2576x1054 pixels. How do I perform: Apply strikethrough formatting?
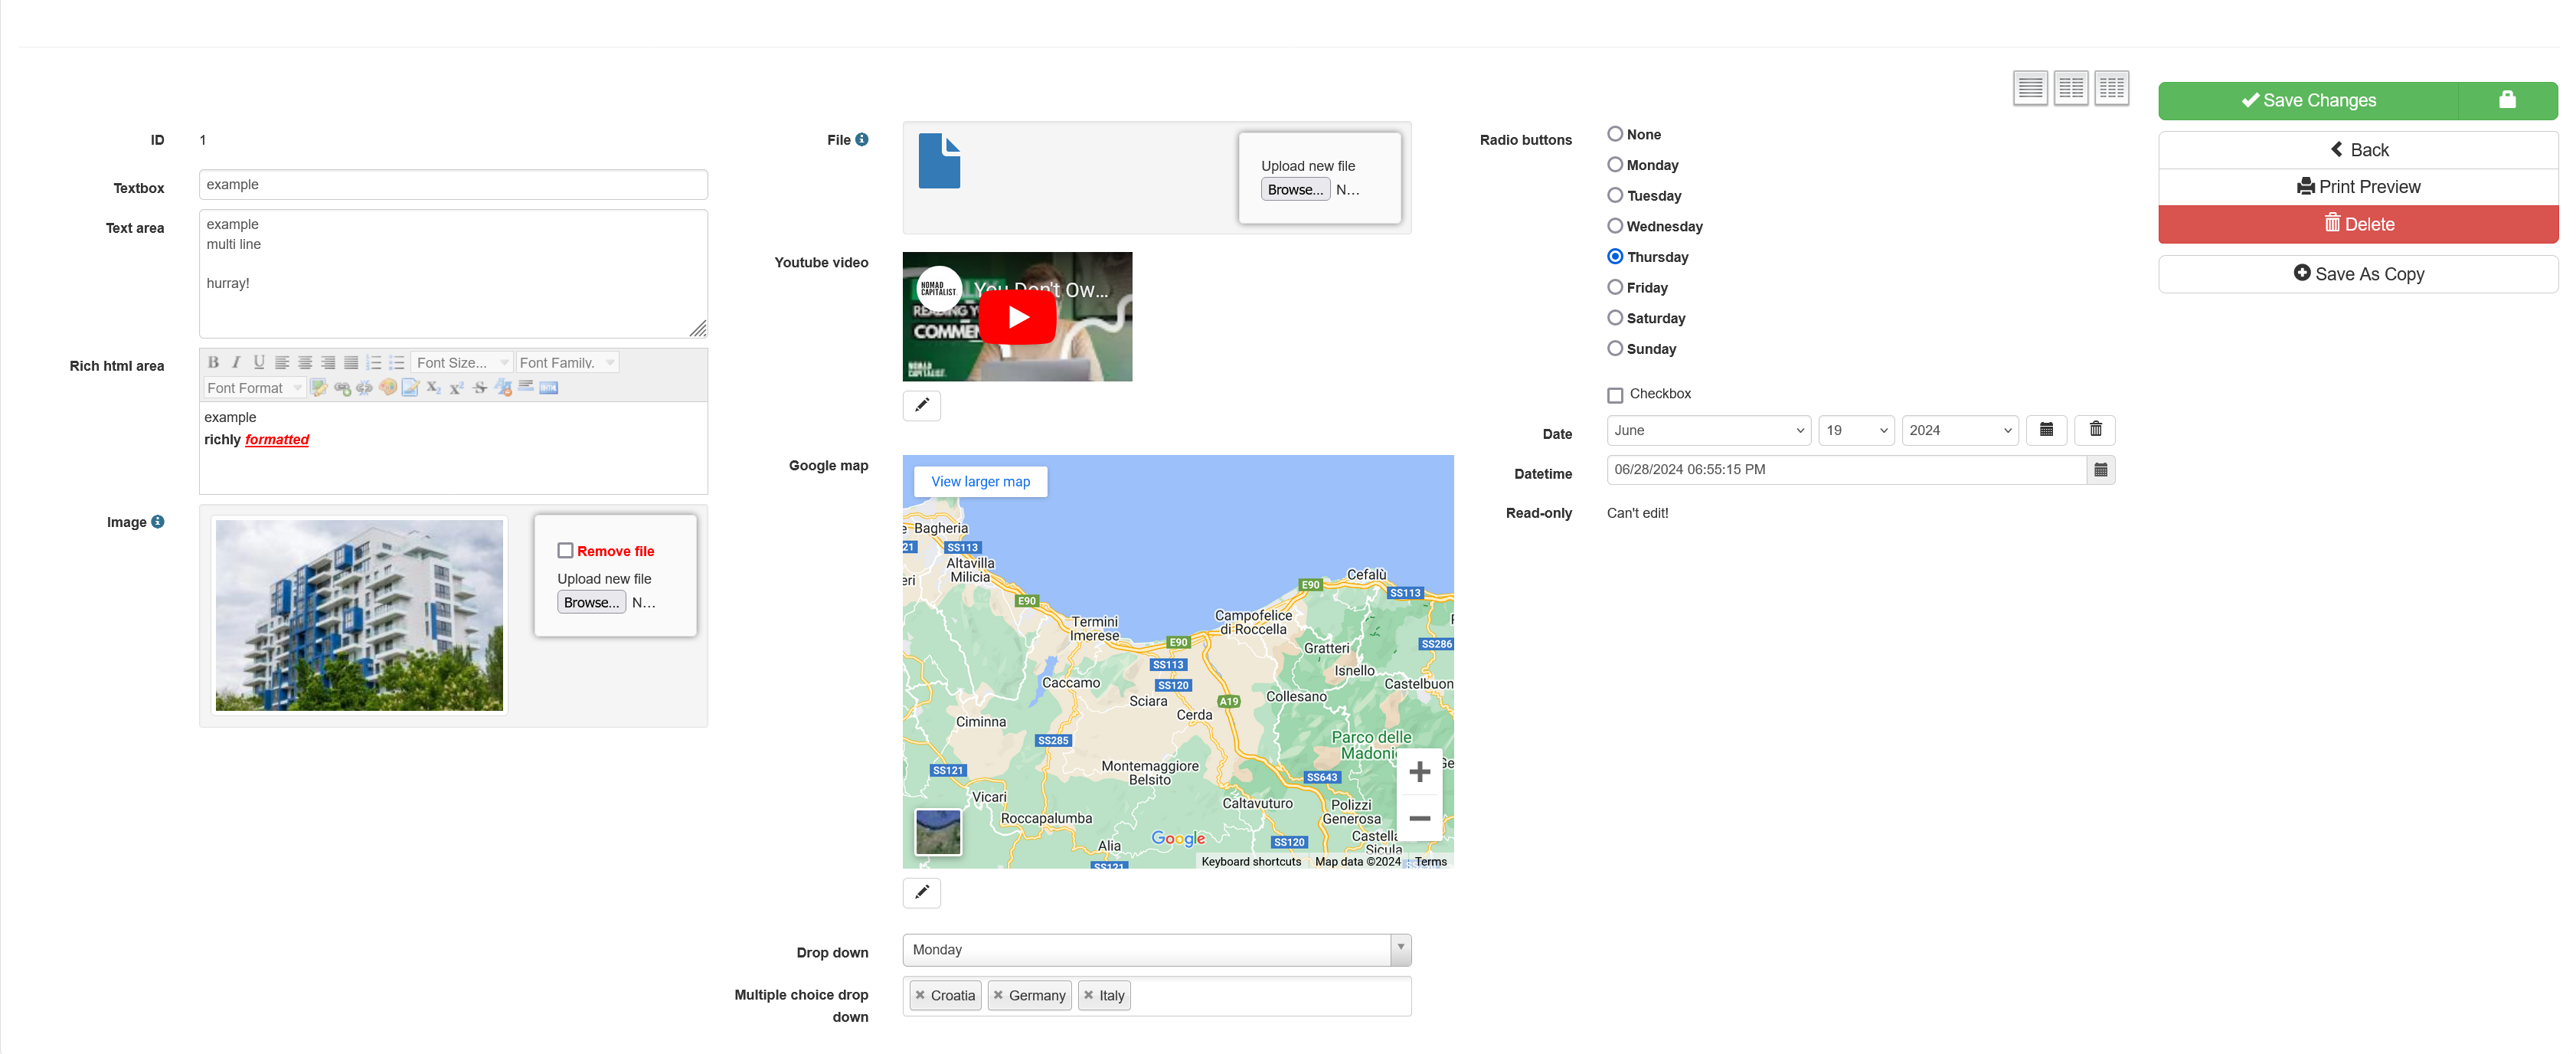(480, 388)
